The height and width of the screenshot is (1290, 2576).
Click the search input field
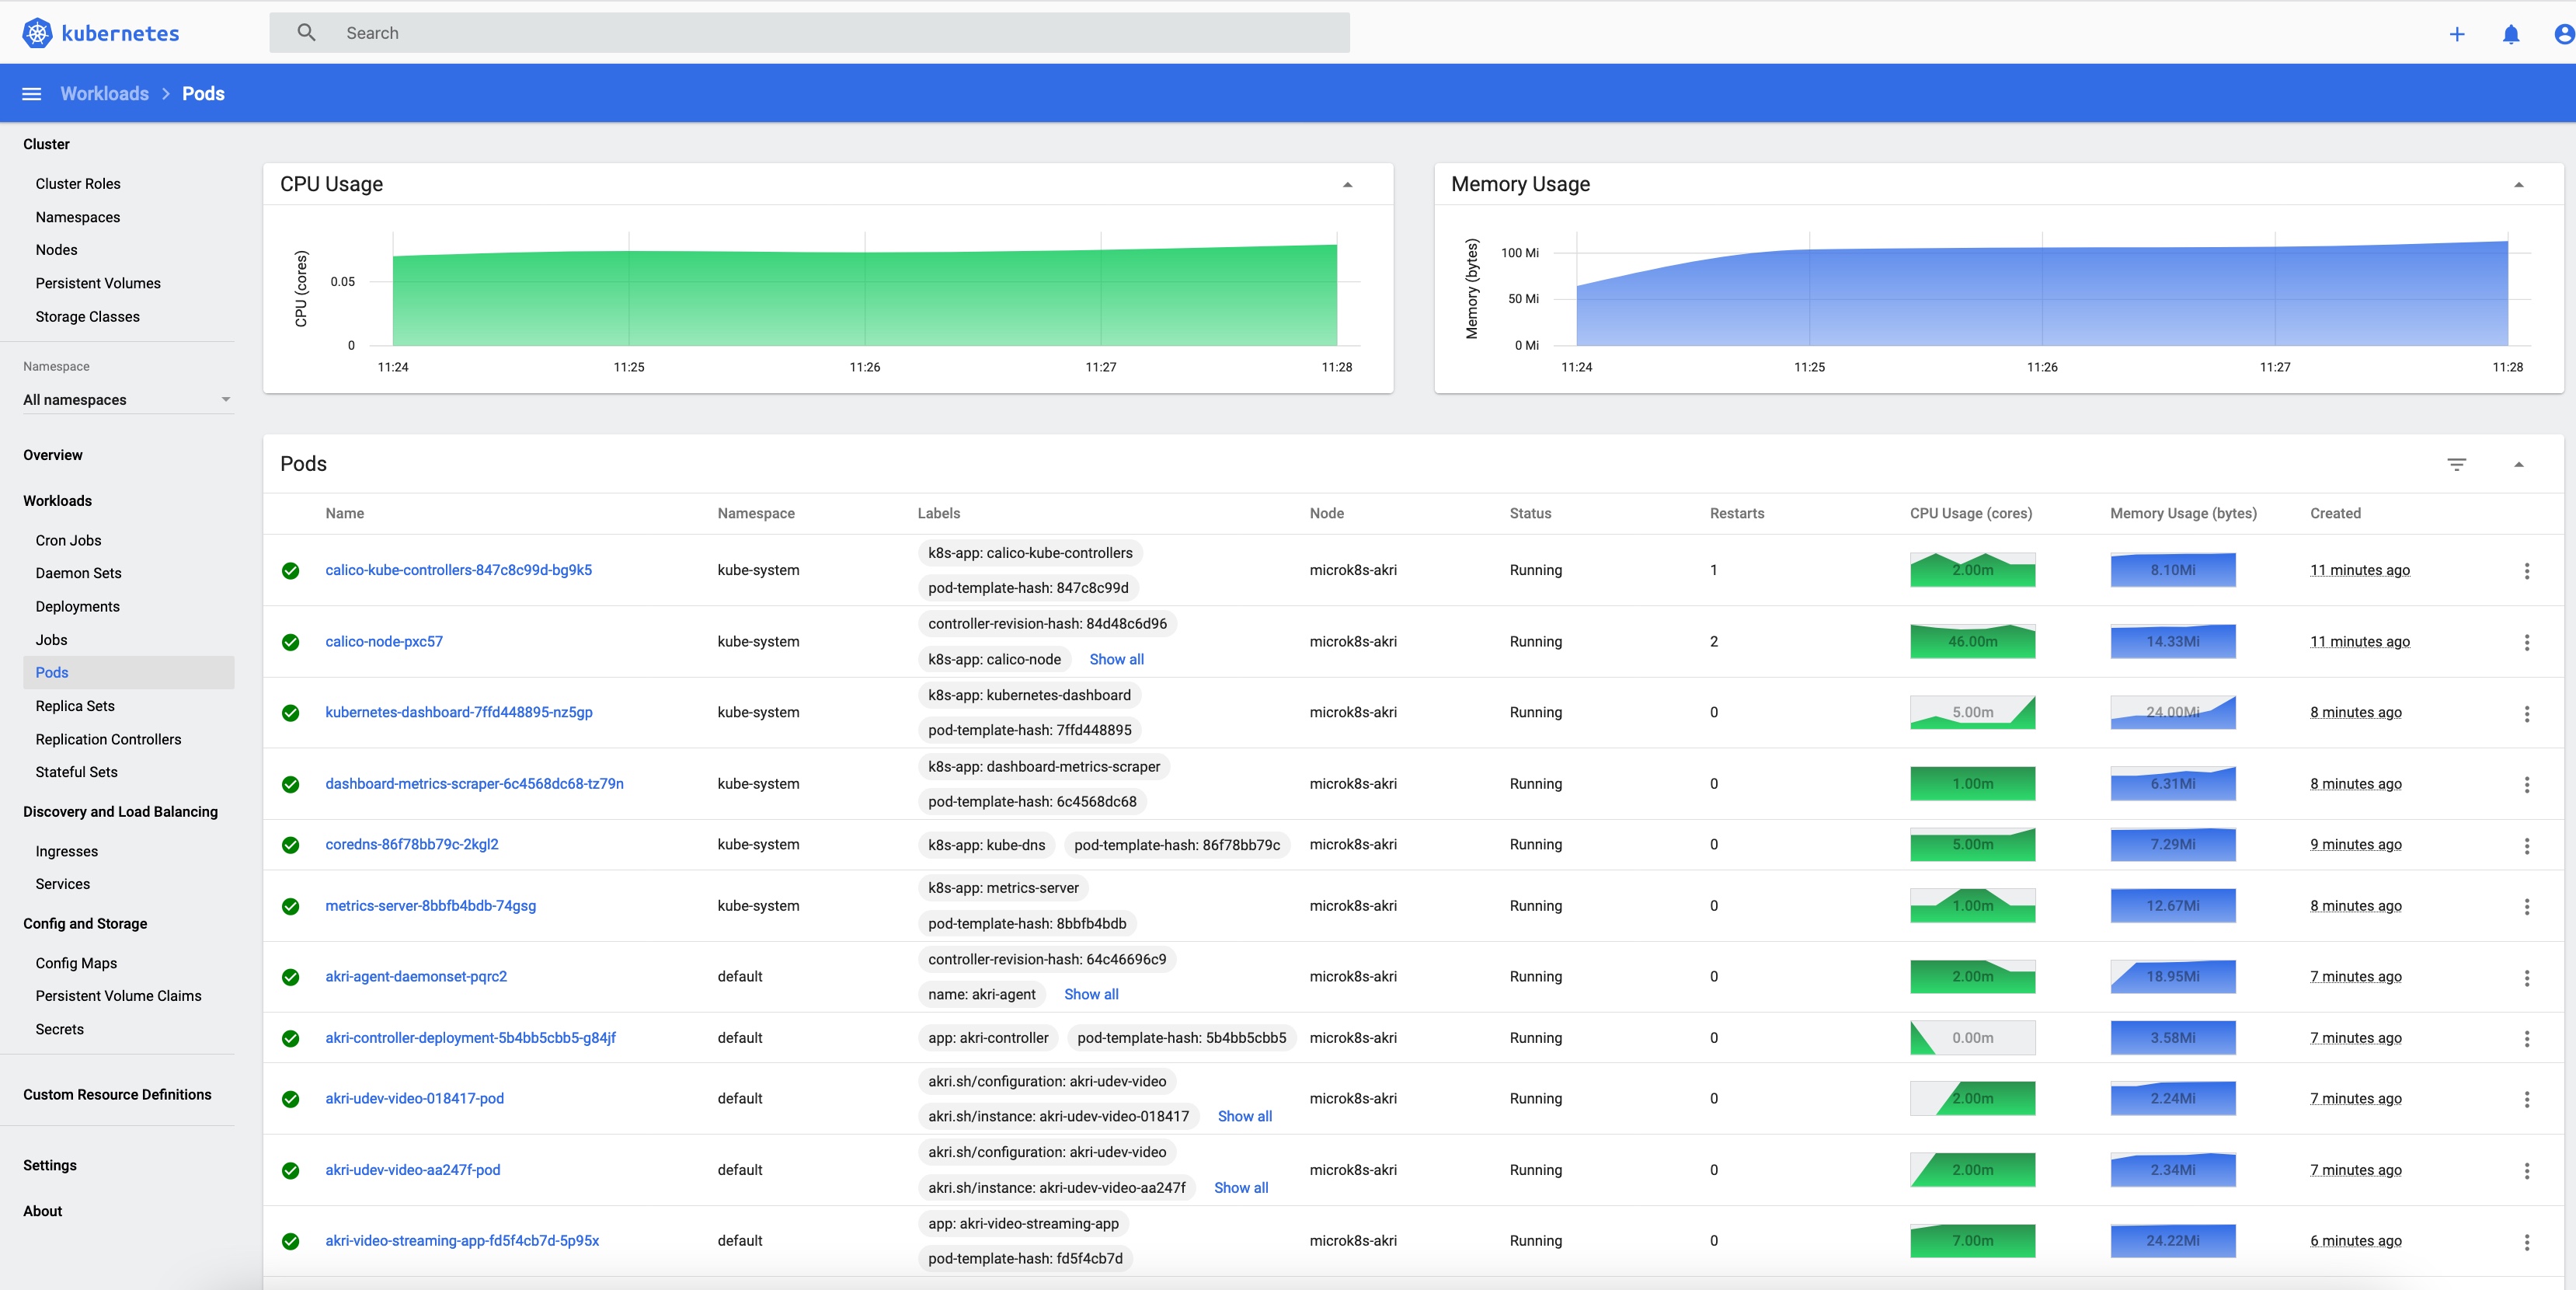click(x=809, y=31)
